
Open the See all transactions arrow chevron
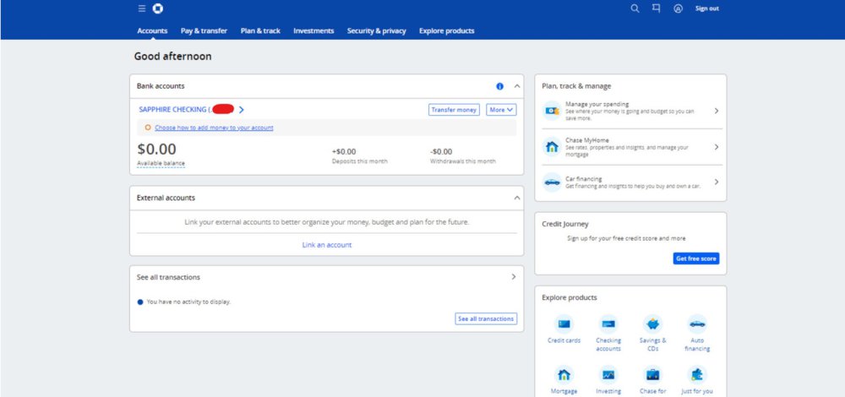click(513, 277)
